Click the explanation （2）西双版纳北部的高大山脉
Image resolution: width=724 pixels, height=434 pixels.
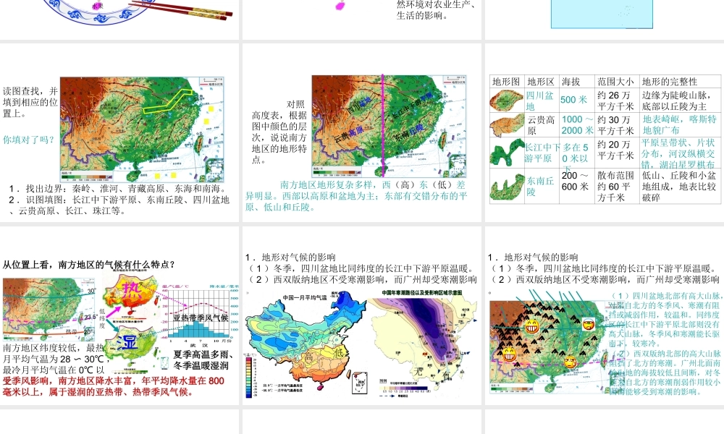pos(665,373)
